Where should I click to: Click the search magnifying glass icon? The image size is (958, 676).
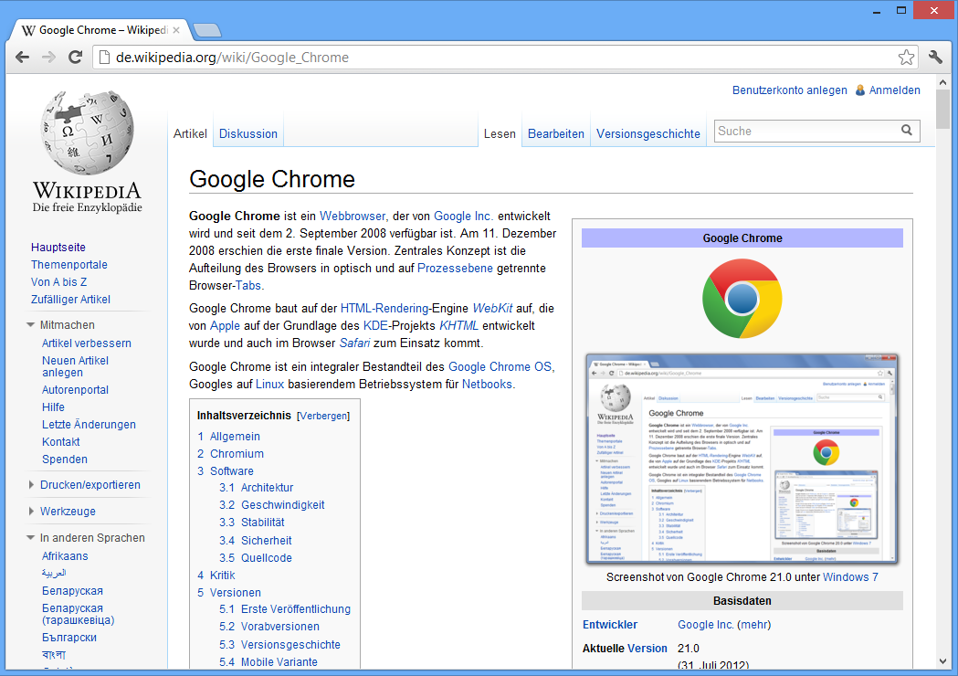(x=907, y=131)
